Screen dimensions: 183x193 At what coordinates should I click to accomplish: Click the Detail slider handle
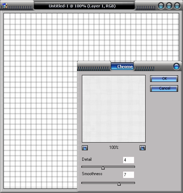coord(103,168)
